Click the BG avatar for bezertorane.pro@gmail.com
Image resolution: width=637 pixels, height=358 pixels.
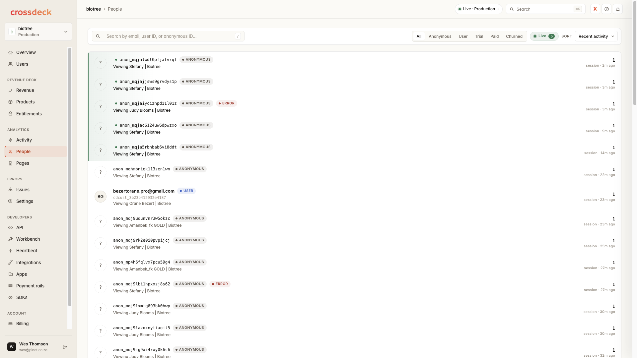click(x=101, y=197)
